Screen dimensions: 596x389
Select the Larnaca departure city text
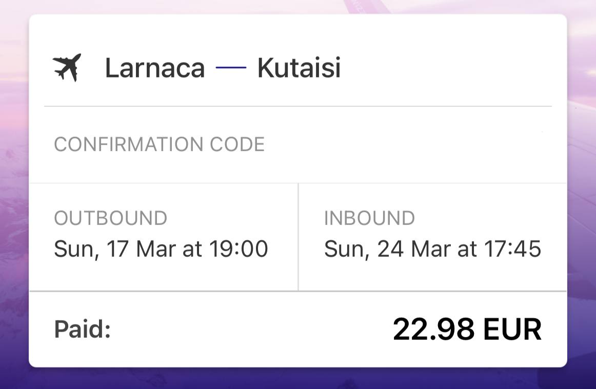tap(155, 68)
